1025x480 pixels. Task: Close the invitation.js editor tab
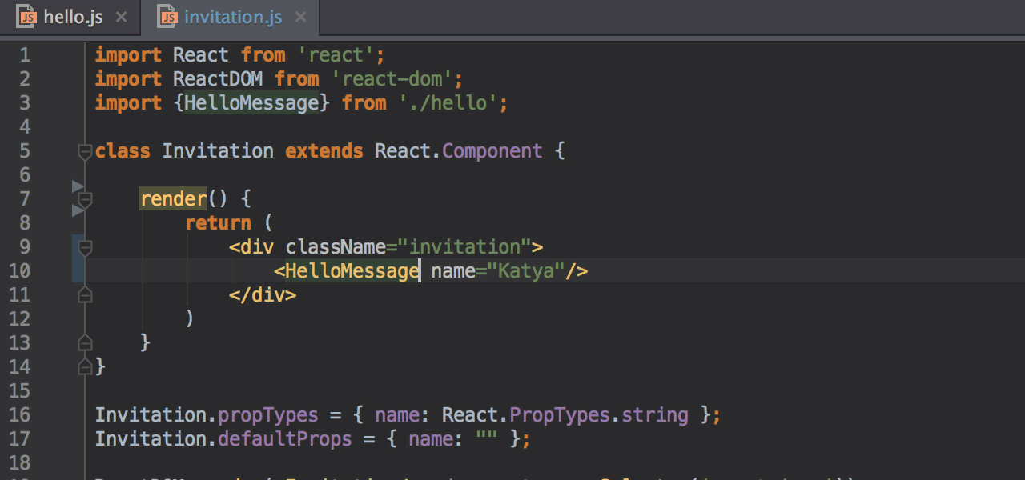300,17
